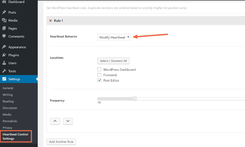This screenshot has height=147, width=245.
Task: Open the Heartbeat Behavior dropdown
Action: pyautogui.click(x=114, y=37)
